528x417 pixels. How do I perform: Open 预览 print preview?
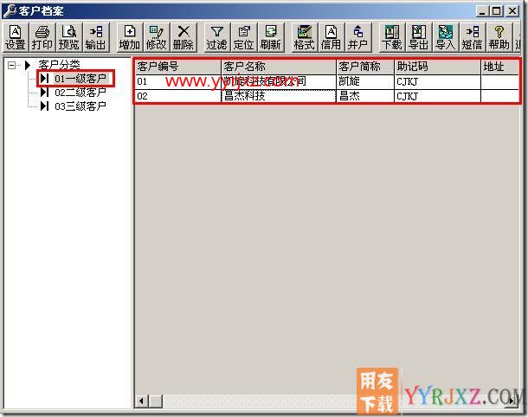(69, 38)
